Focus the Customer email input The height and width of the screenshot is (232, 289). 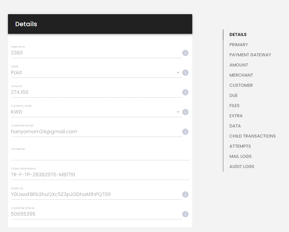click(96, 132)
